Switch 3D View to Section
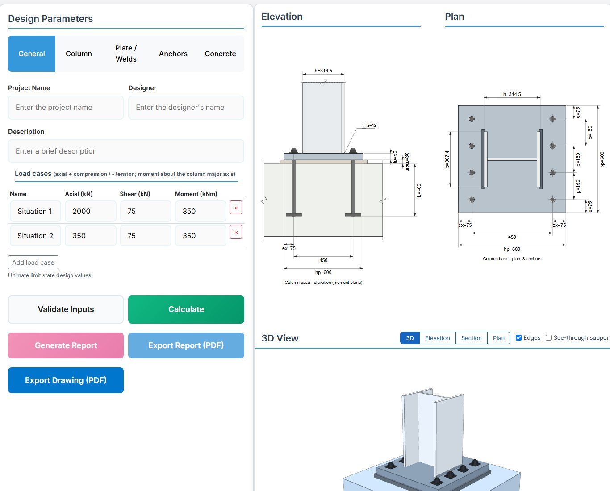Screen dimensions: 610x491 tap(472, 338)
